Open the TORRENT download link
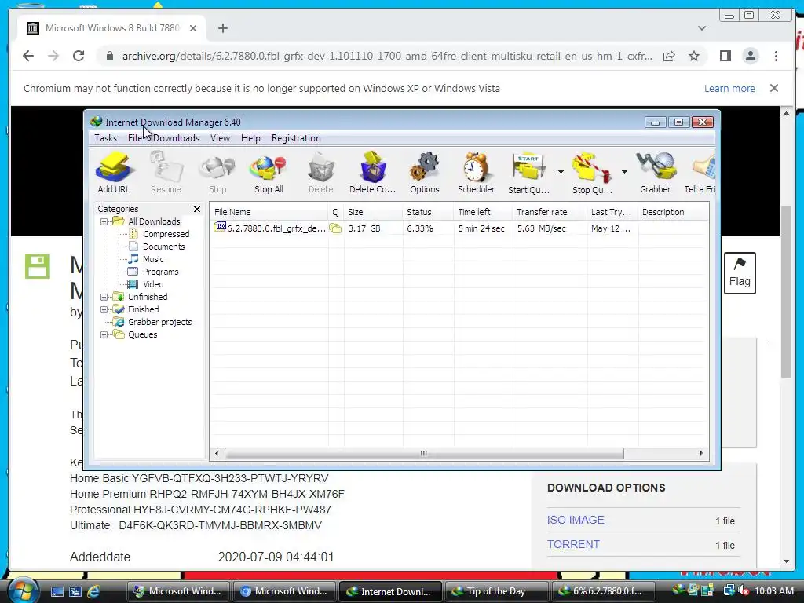804x603 pixels. coord(572,544)
